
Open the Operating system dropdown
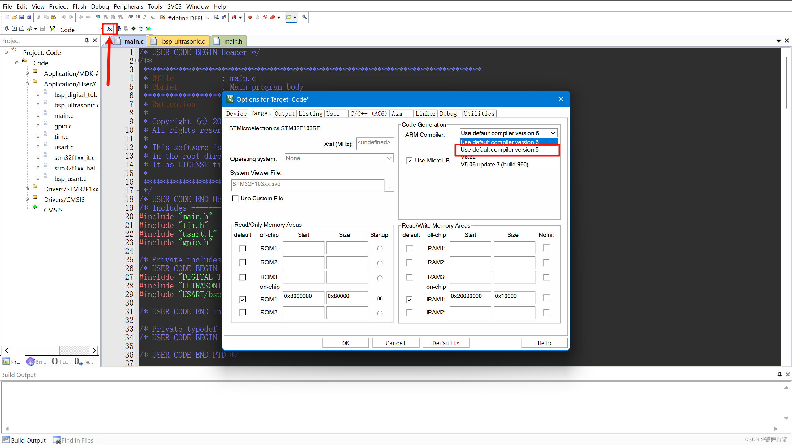(389, 158)
